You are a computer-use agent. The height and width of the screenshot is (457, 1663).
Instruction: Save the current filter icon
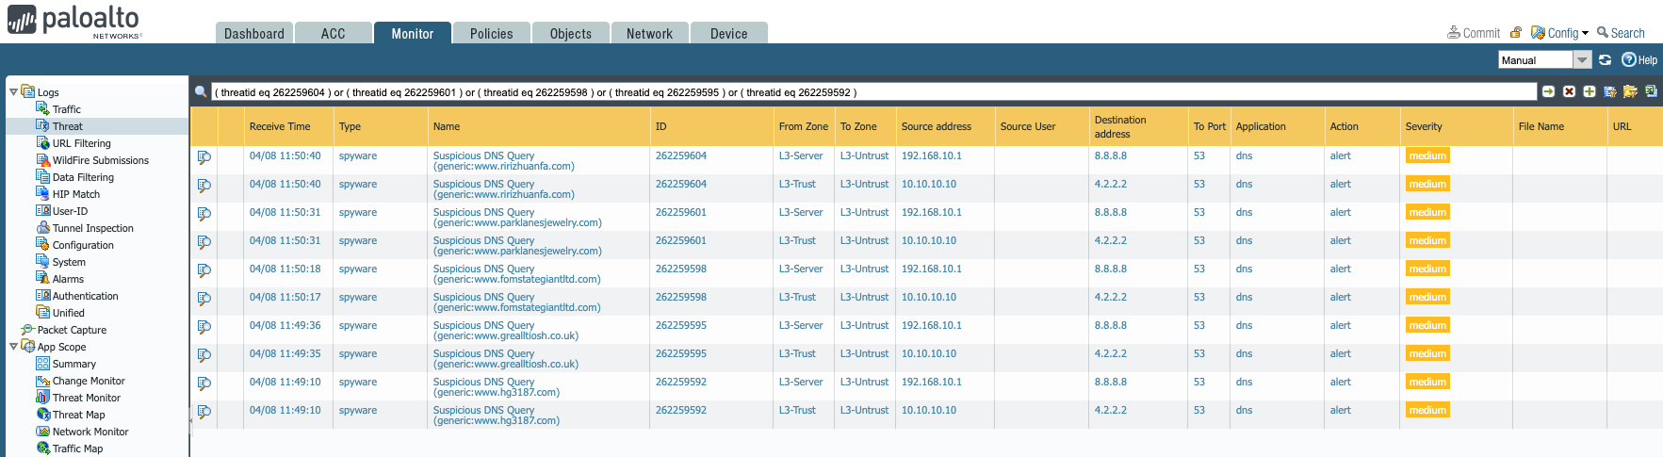pos(1610,91)
